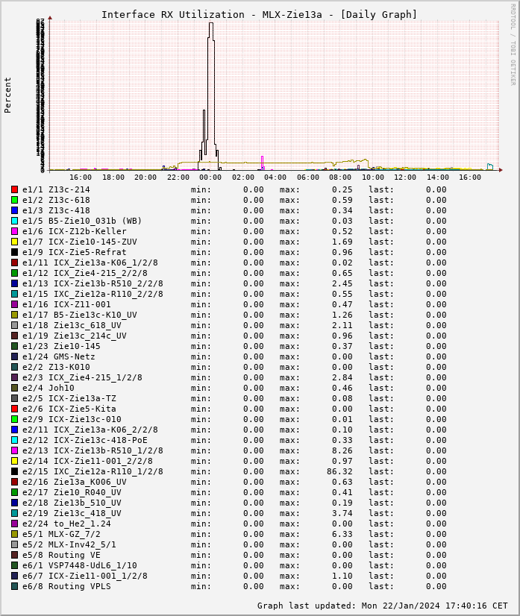Click the black swatch for e2/15 IXC_Zie12a-R110_1/2/8
The height and width of the screenshot is (616, 520).
14,471
